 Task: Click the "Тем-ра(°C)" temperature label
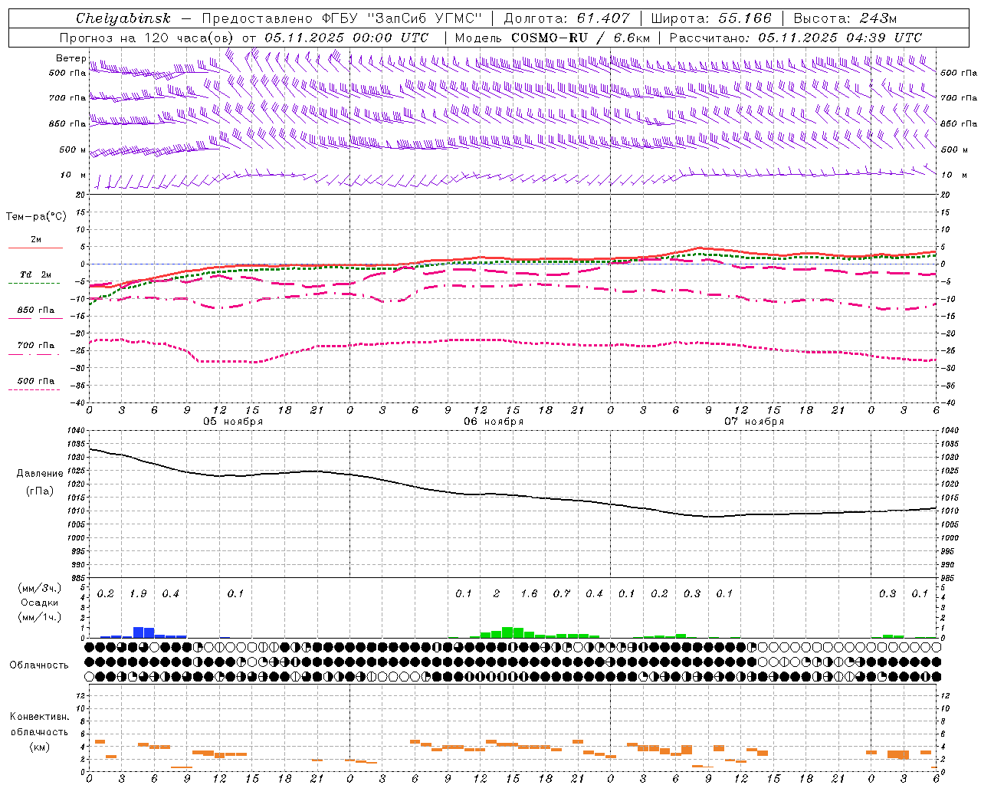click(x=36, y=217)
